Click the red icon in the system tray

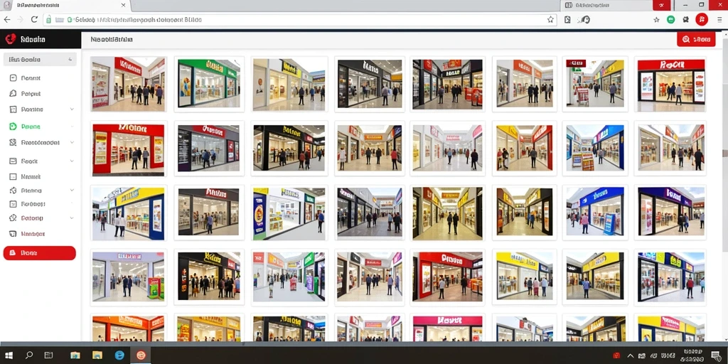click(617, 355)
